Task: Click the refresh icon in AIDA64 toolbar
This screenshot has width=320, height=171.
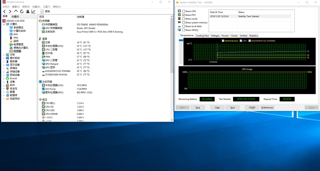Action: (x=22, y=11)
